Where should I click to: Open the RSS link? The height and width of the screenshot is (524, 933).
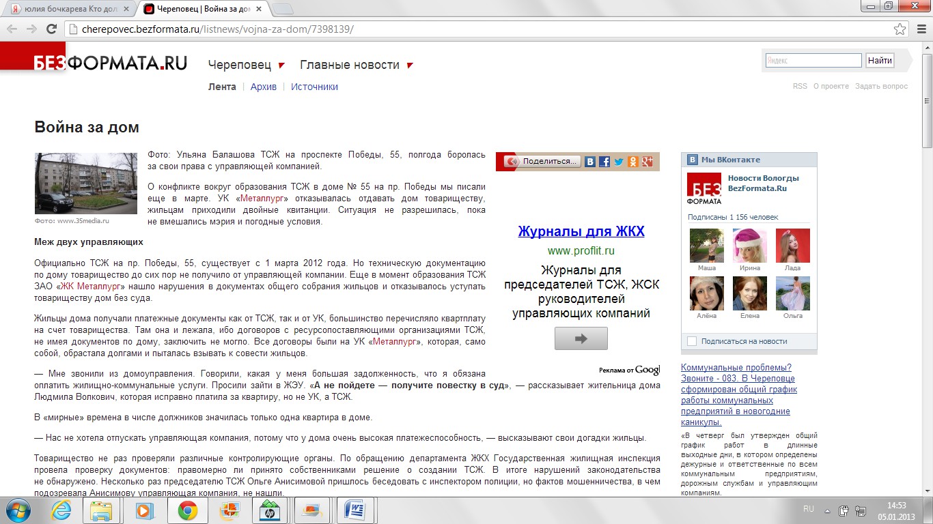coord(800,86)
